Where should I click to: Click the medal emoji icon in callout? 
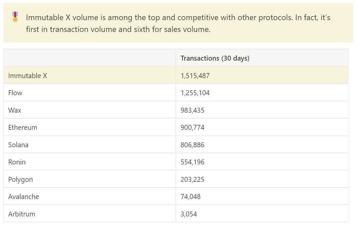pyautogui.click(x=15, y=17)
